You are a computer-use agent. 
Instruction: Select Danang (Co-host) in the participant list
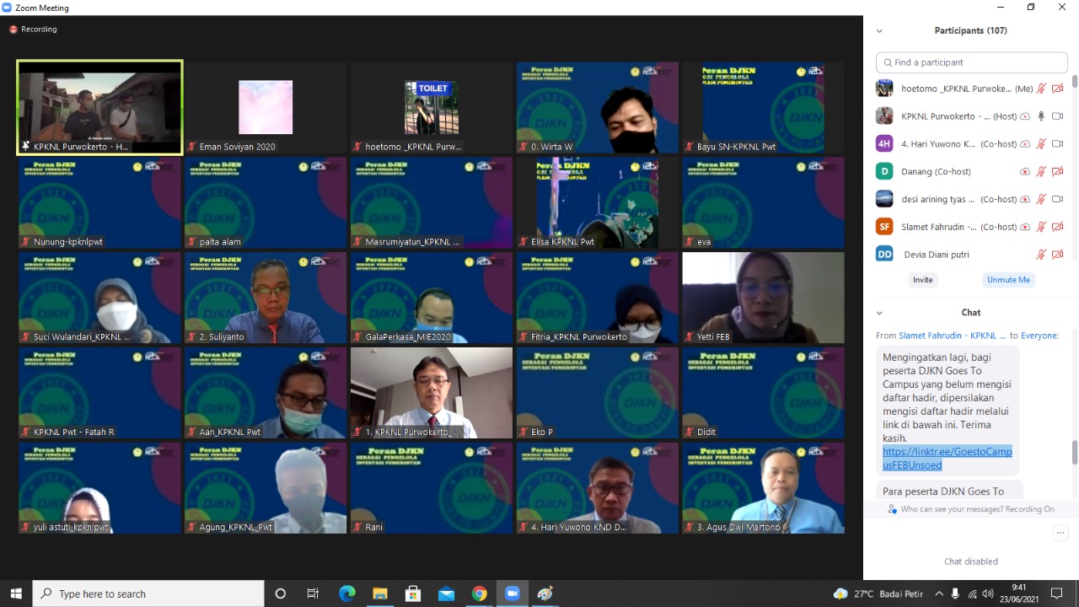point(936,172)
